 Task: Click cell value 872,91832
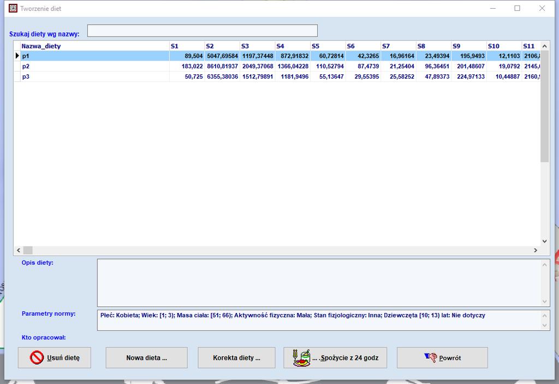pos(294,56)
